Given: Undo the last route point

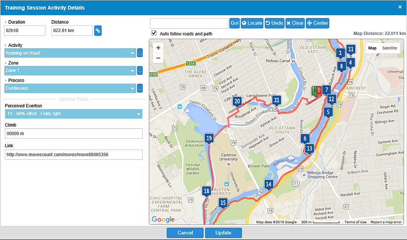Looking at the screenshot, I should (x=274, y=23).
